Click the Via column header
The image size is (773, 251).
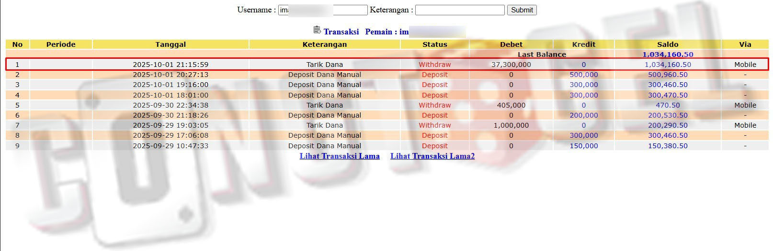(745, 44)
